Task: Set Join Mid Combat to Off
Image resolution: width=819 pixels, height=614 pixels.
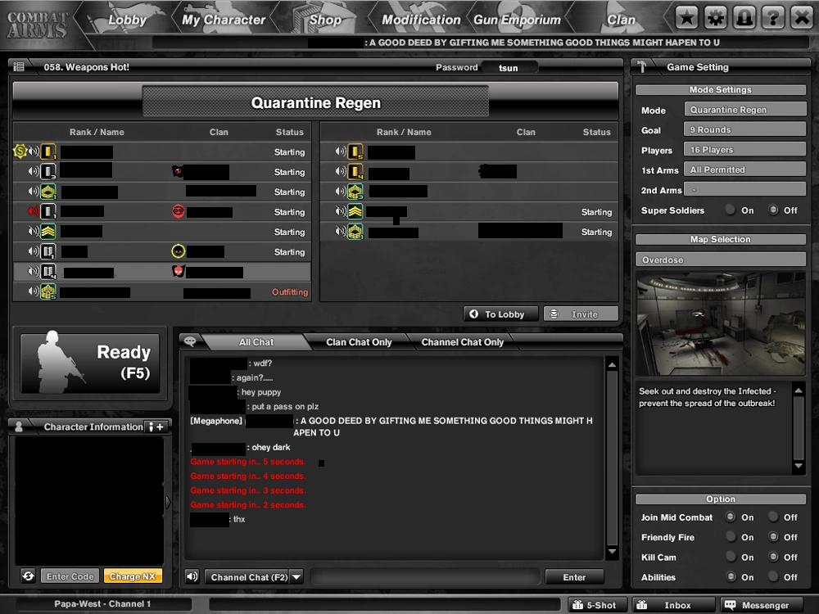Action: pos(774,517)
